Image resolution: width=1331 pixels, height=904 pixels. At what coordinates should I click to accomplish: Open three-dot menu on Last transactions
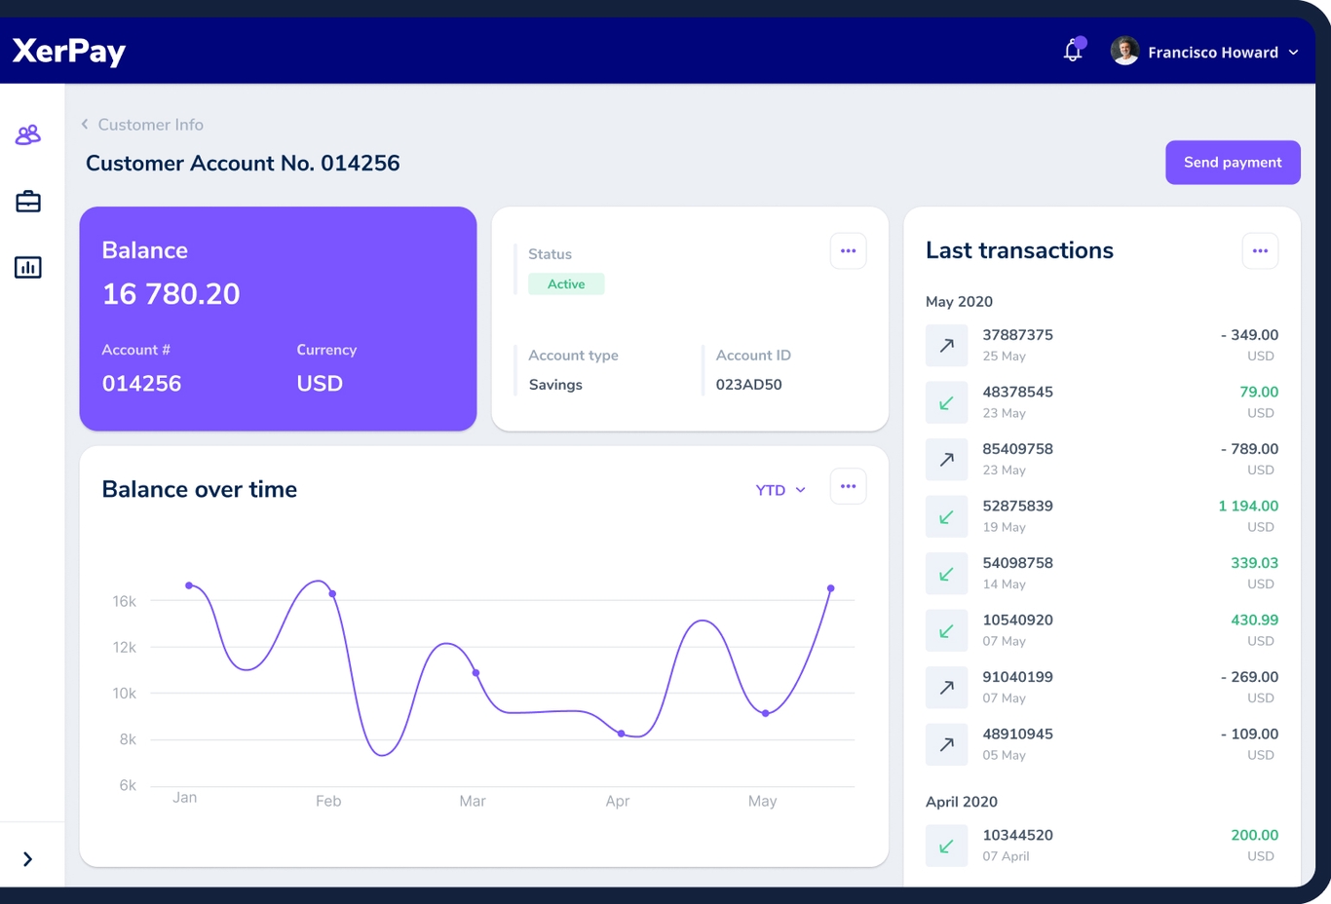click(x=1260, y=251)
